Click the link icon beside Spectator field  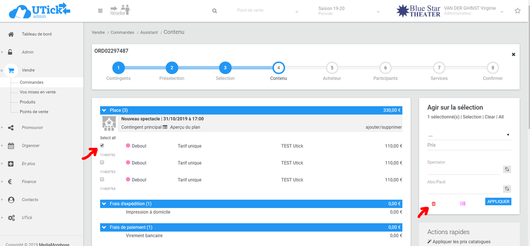pyautogui.click(x=507, y=169)
